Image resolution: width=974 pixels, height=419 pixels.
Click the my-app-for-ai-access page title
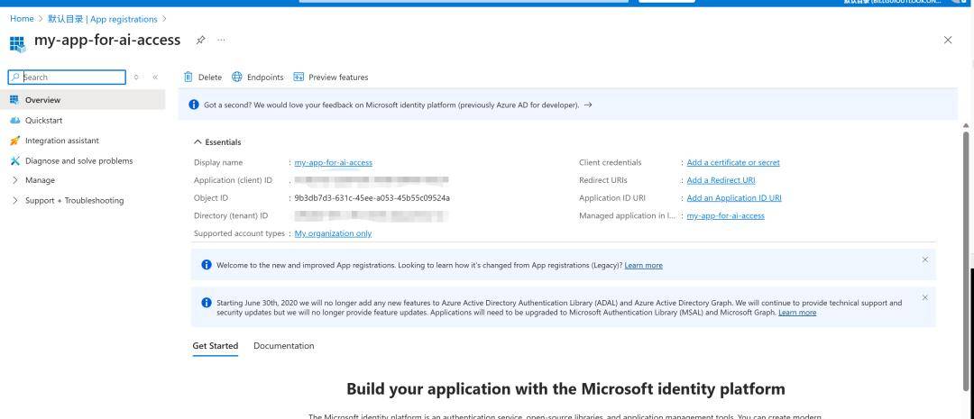107,41
